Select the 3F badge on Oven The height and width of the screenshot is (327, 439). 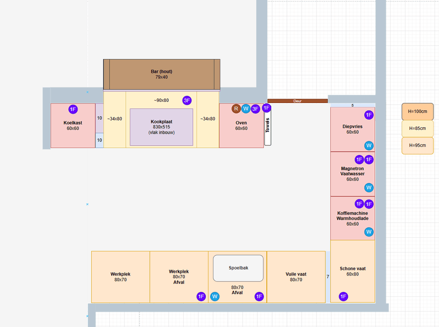(x=255, y=108)
